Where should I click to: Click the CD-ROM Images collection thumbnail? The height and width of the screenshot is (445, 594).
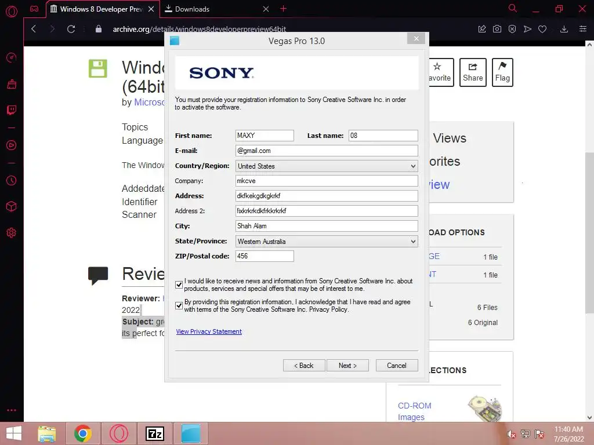pos(486,408)
